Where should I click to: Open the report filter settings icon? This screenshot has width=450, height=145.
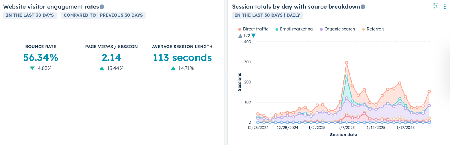coord(436,6)
